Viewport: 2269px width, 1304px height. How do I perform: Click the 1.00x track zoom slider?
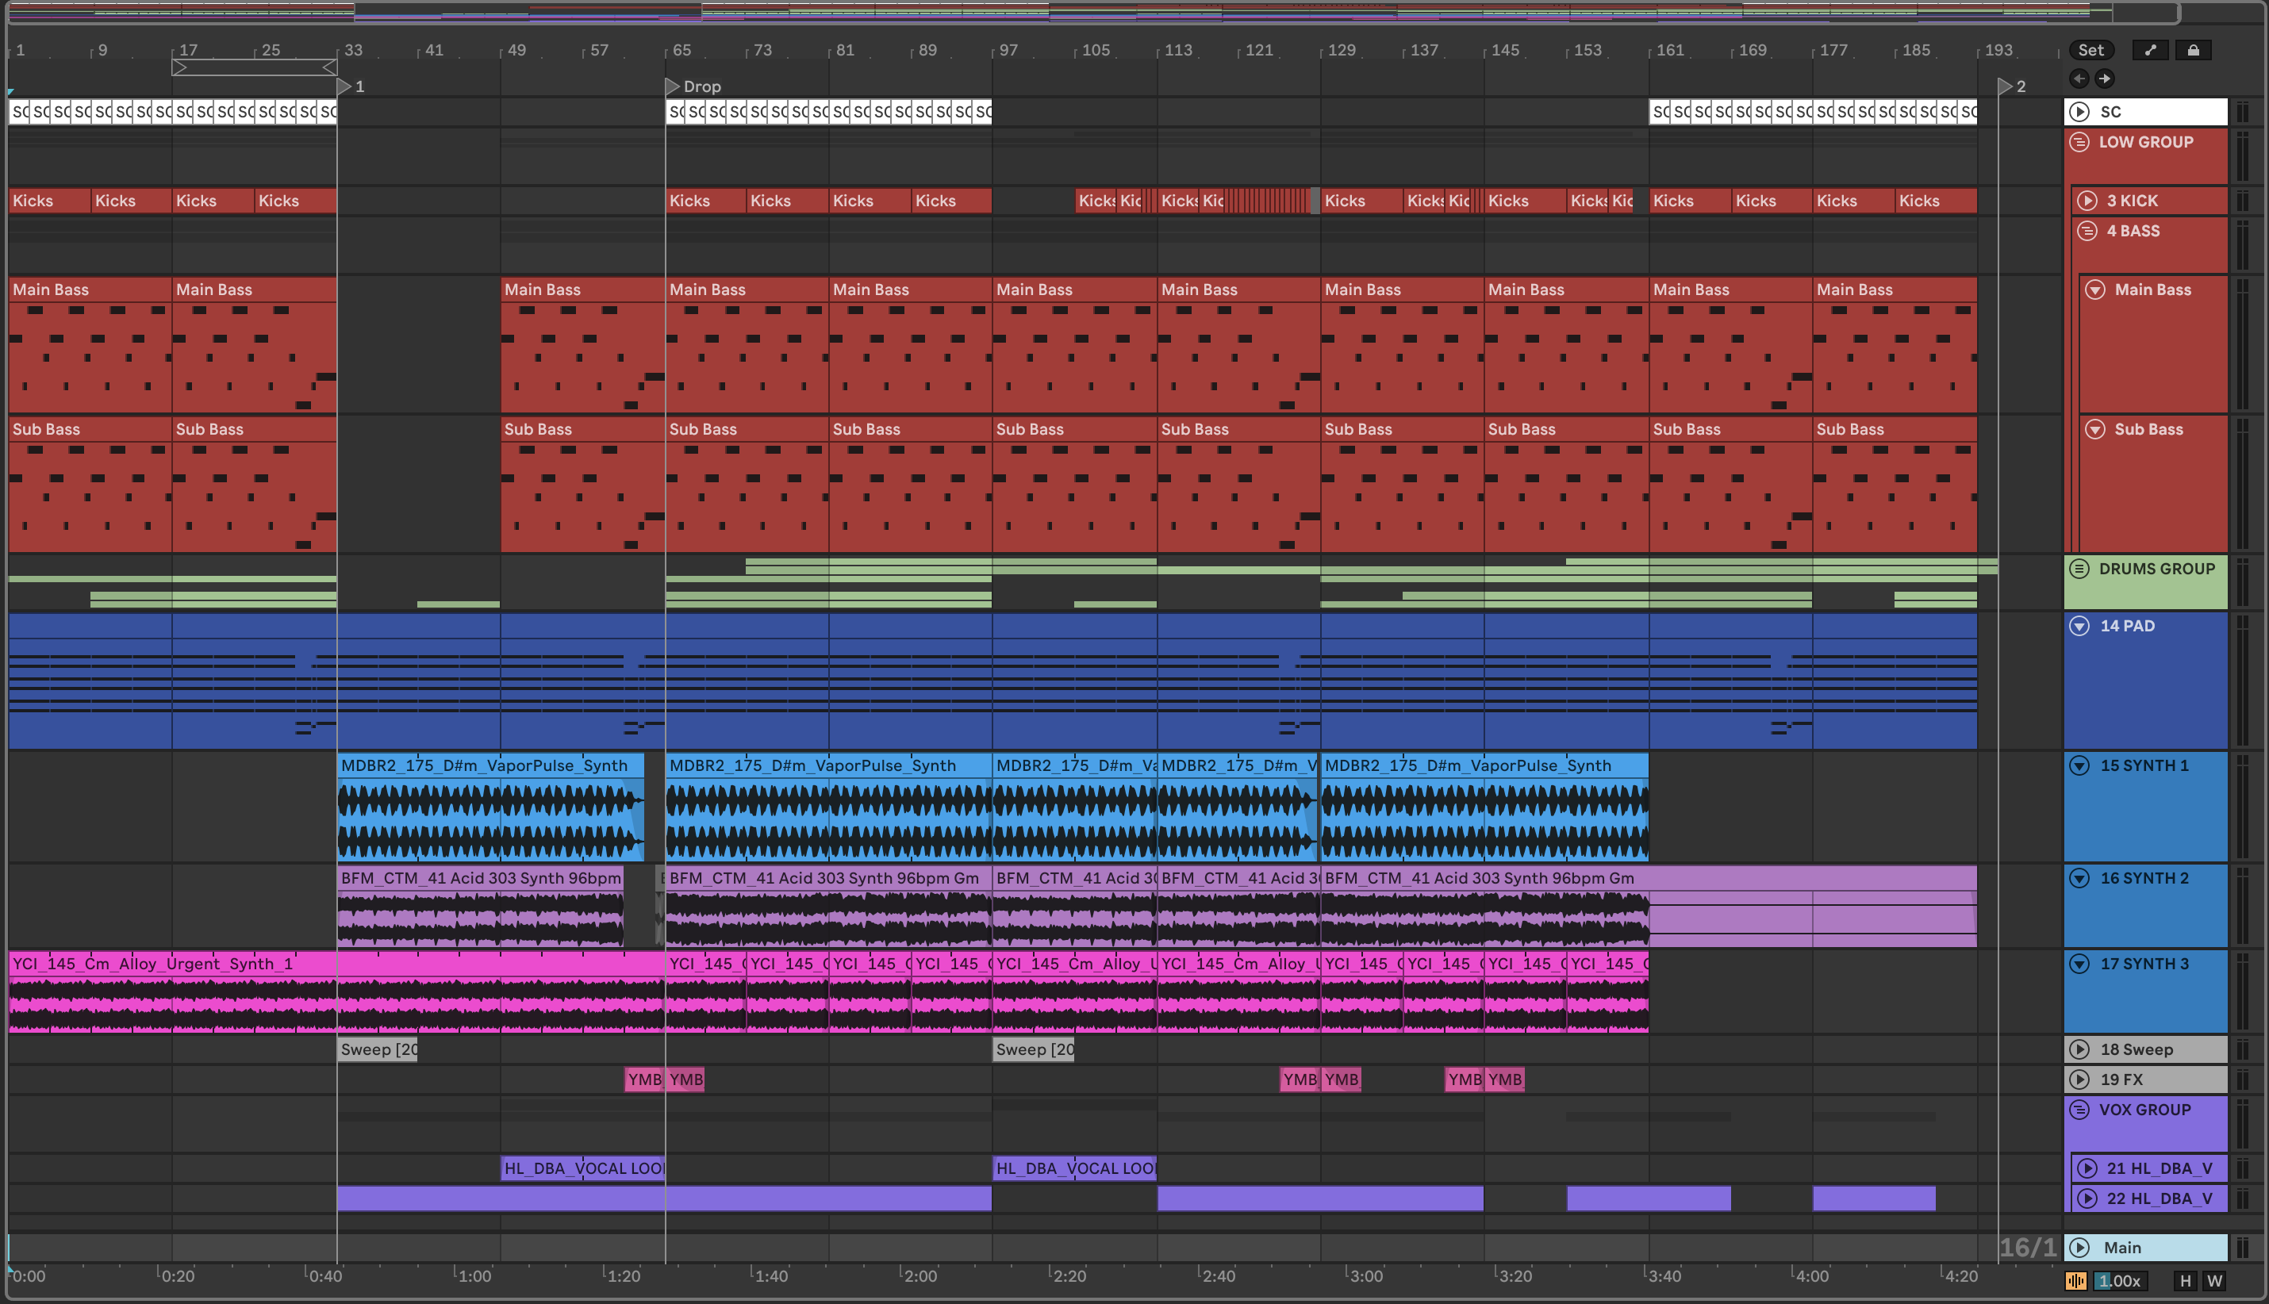click(2119, 1281)
